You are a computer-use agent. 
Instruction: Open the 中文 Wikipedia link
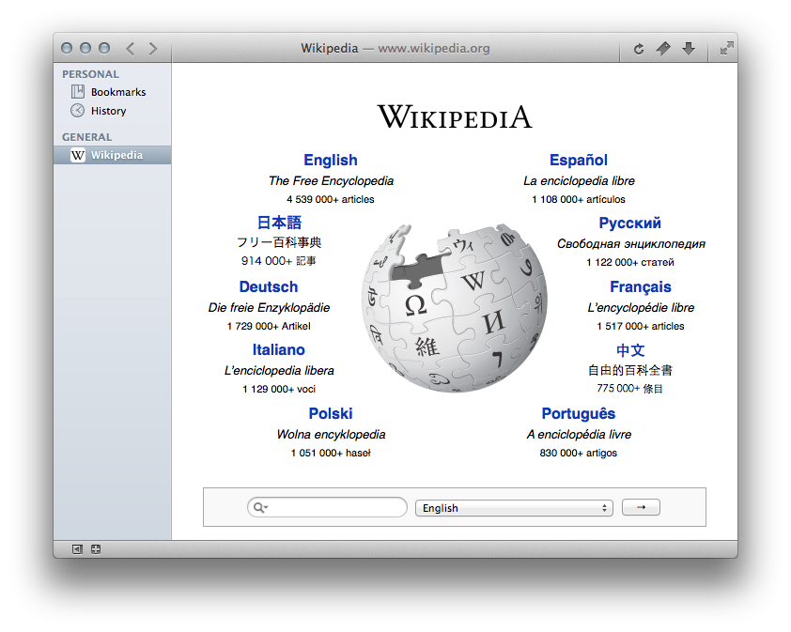[630, 350]
